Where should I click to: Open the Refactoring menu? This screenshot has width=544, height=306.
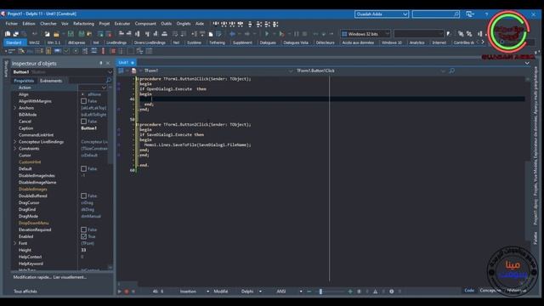[83, 24]
